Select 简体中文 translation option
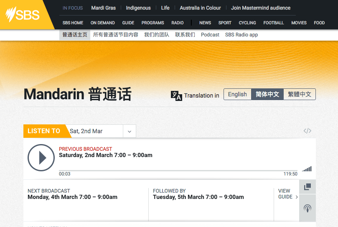Screen dimensions: 338x227 point(267,94)
